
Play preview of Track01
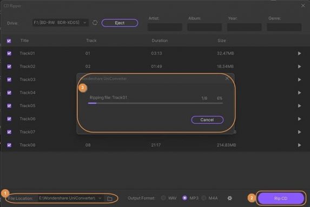(x=300, y=53)
